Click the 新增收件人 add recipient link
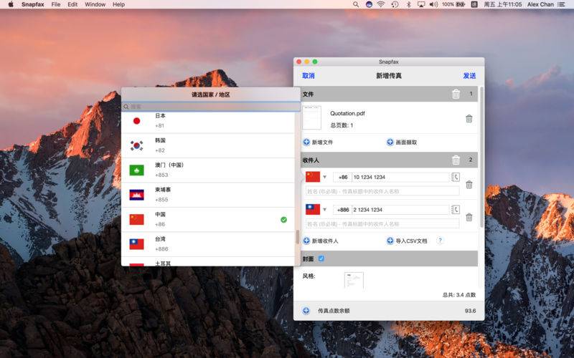 point(325,241)
